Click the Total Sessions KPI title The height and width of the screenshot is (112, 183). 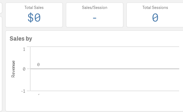tap(155, 8)
